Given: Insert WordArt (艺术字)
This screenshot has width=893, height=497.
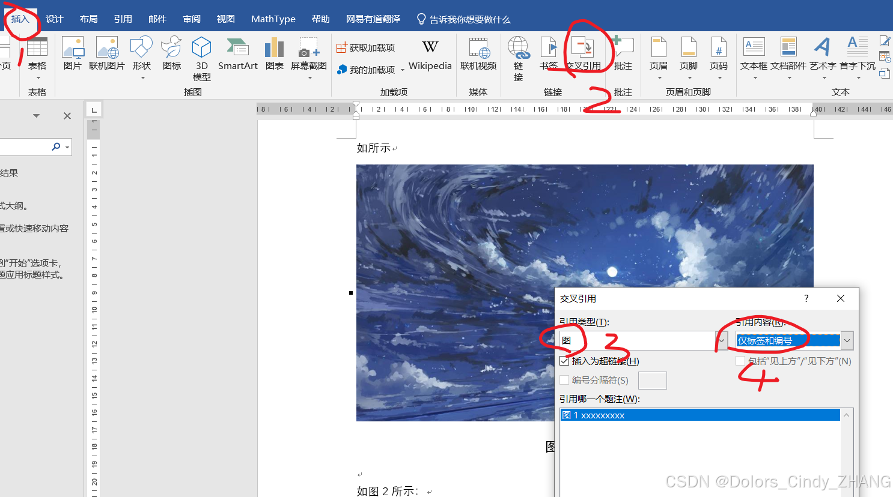Looking at the screenshot, I should point(823,58).
